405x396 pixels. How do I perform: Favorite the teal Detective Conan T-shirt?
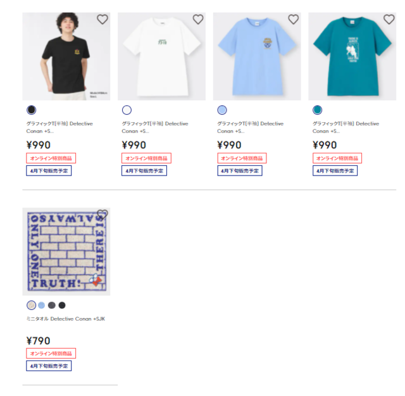click(x=389, y=20)
